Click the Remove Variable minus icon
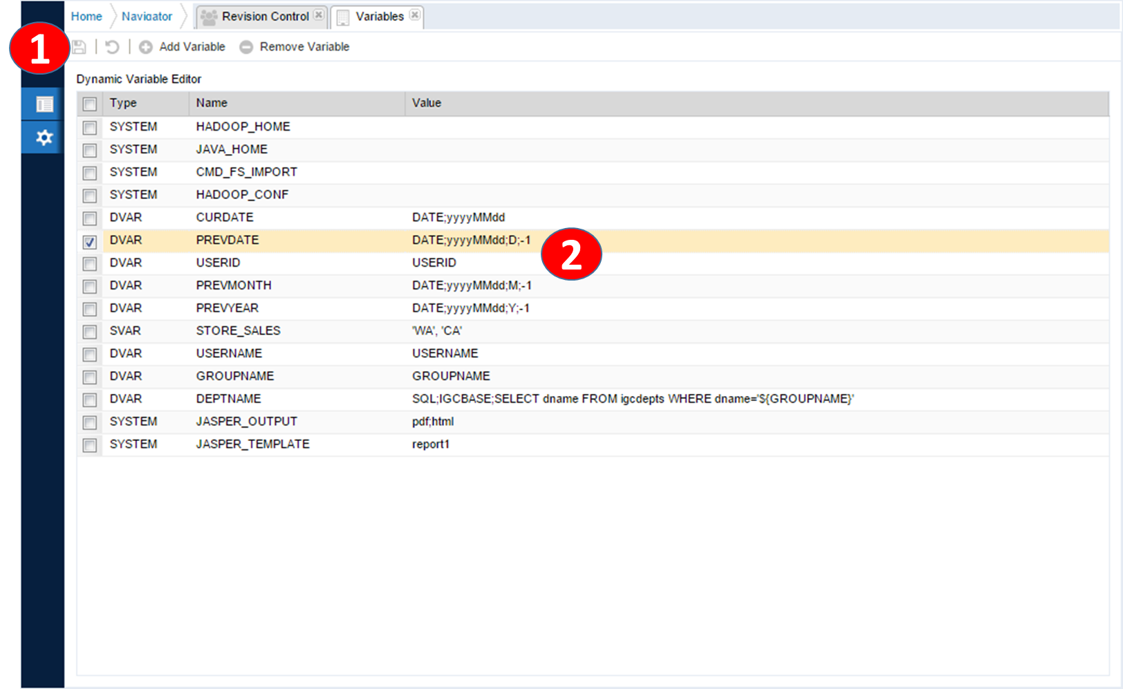1123x689 pixels. point(246,47)
